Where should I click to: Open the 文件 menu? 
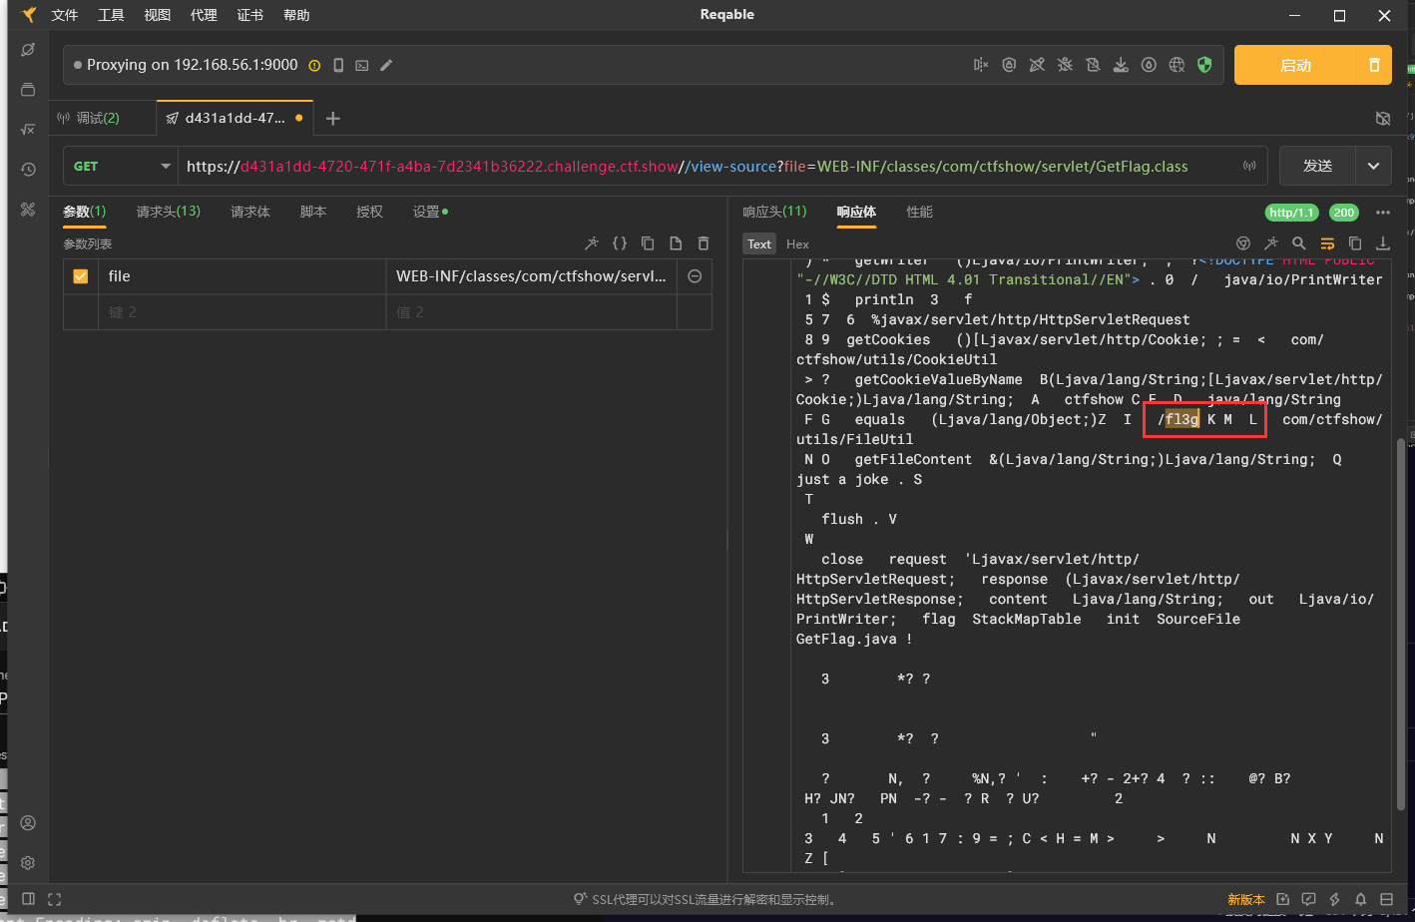click(x=65, y=15)
